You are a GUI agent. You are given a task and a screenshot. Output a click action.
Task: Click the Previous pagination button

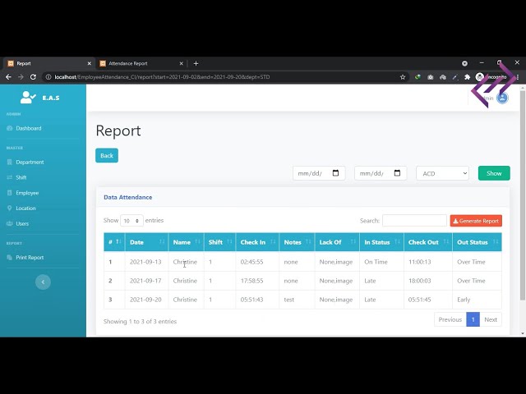450,319
